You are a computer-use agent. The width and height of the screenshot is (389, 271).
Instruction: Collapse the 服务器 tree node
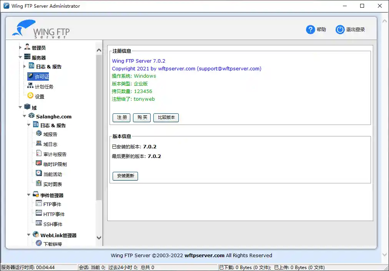tap(20, 56)
